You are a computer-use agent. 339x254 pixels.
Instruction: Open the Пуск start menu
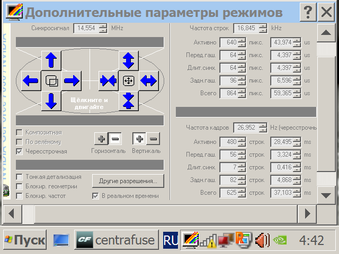tap(25, 240)
